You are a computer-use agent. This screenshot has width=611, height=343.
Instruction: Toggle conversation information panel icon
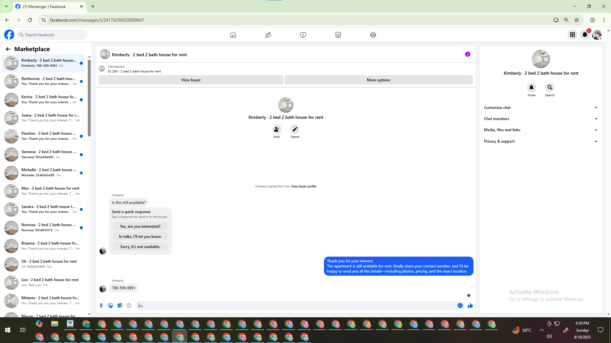467,54
